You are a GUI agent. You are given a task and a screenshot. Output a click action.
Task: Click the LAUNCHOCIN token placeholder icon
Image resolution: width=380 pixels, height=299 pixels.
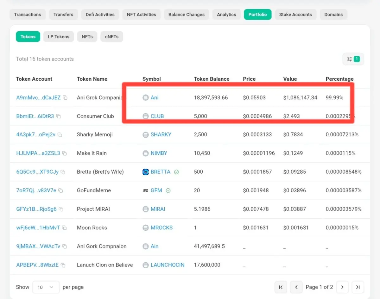(146, 265)
